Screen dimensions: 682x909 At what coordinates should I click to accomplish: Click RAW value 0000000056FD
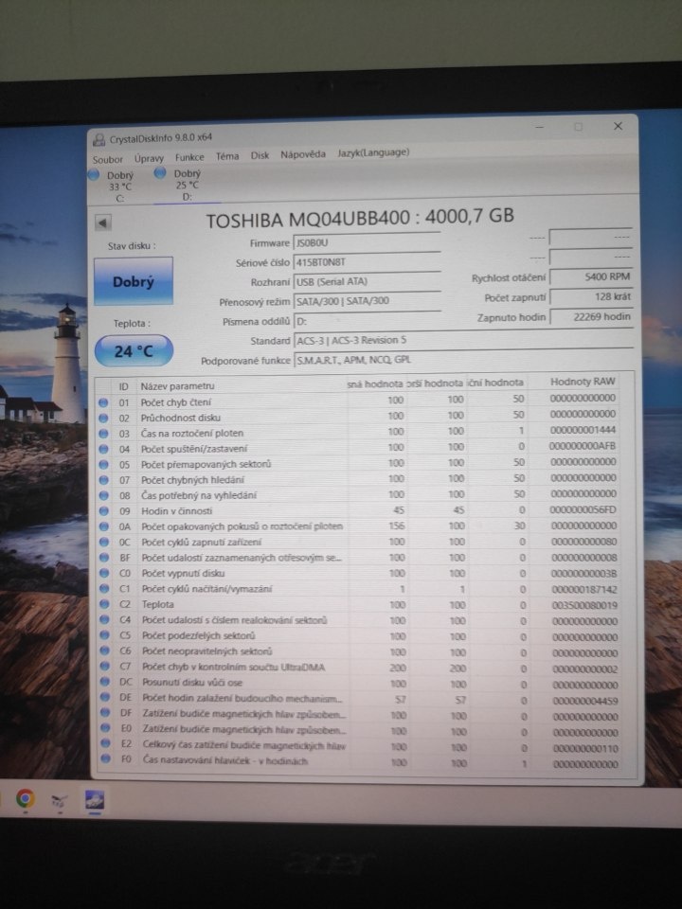(583, 509)
